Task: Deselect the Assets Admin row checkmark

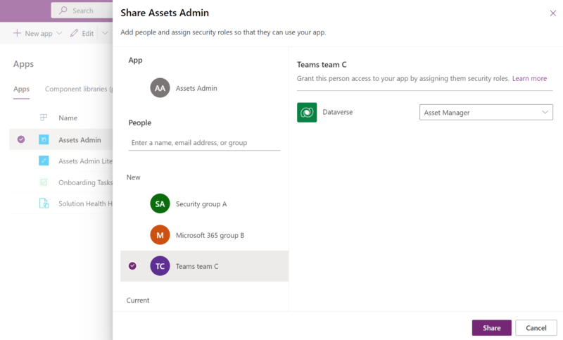Action: (x=21, y=139)
